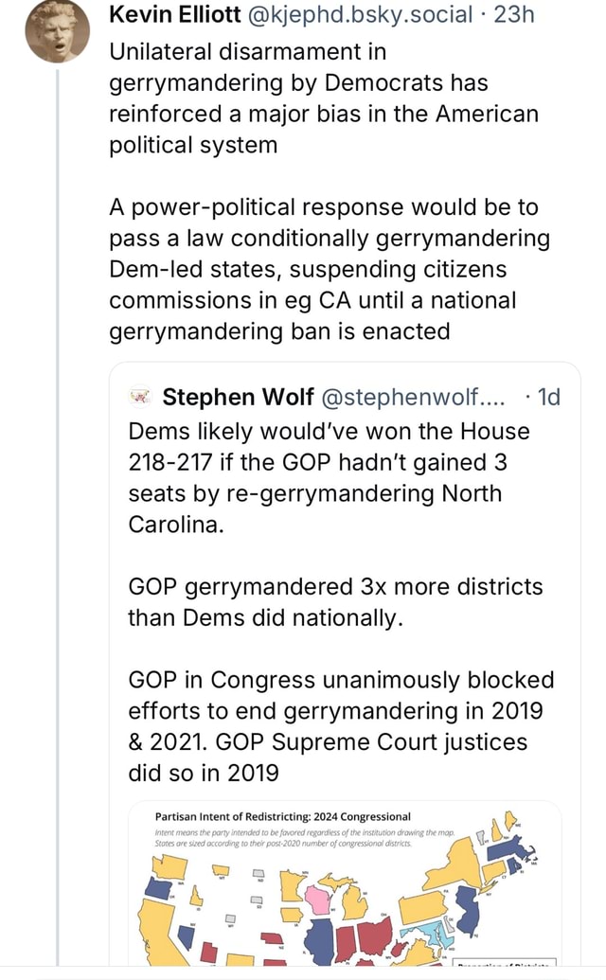Screen dimensions: 606x980
Task: Open the map title 'Partisan Intent of Redistricting'
Action: 281,815
